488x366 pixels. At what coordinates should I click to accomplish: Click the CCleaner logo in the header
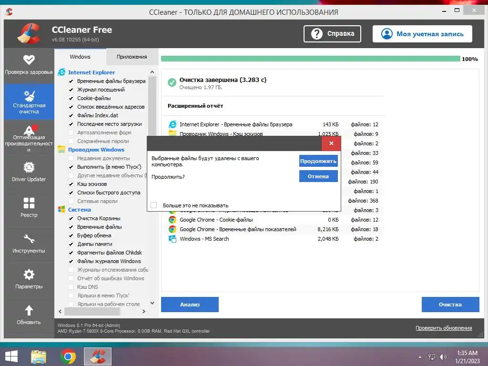pyautogui.click(x=29, y=34)
